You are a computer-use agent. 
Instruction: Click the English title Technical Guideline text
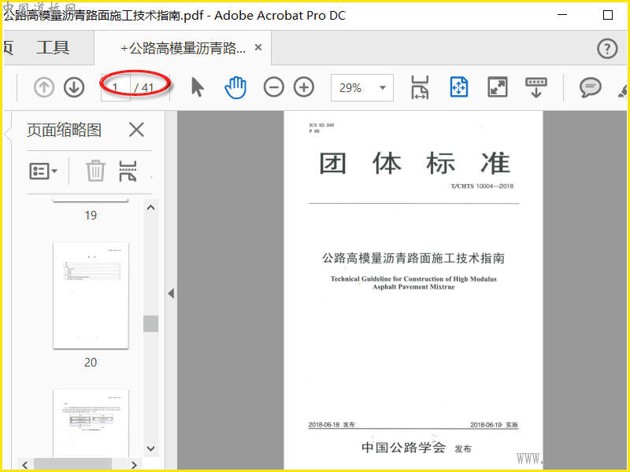413,282
